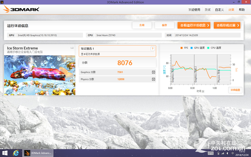Viewport: 251px width, 157px height.
Task: Click the 详细信息 button under the chart
Action: (235, 90)
